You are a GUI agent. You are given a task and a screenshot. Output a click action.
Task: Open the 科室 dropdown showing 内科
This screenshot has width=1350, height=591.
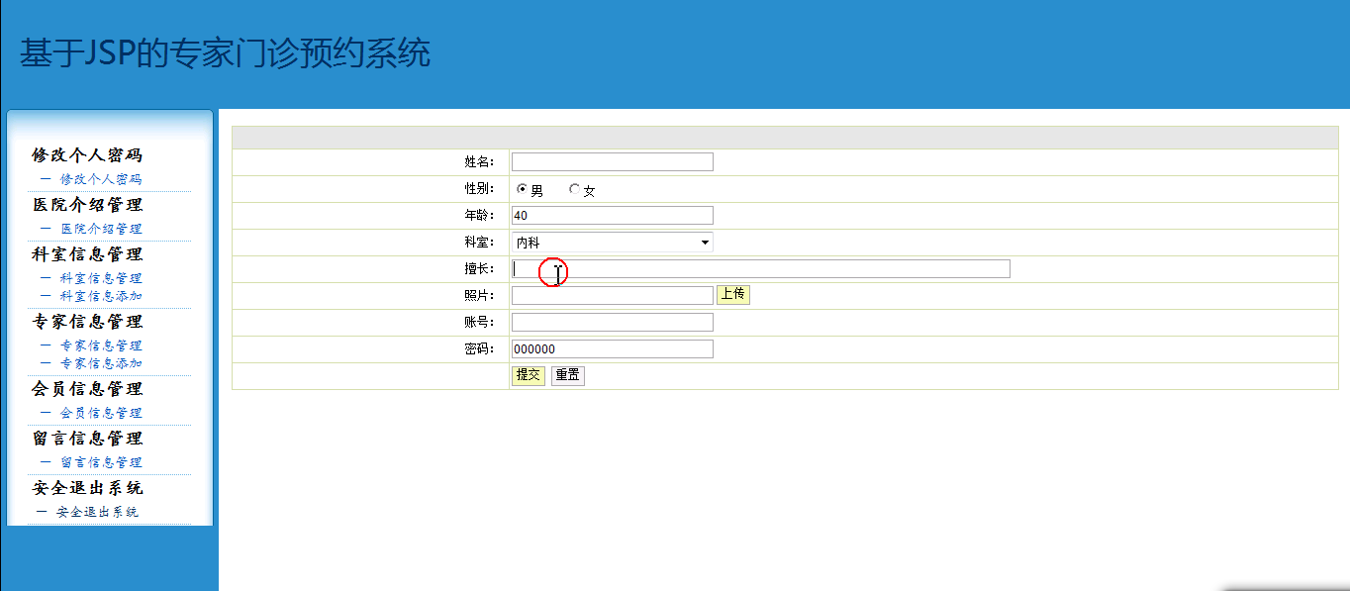[x=612, y=243]
